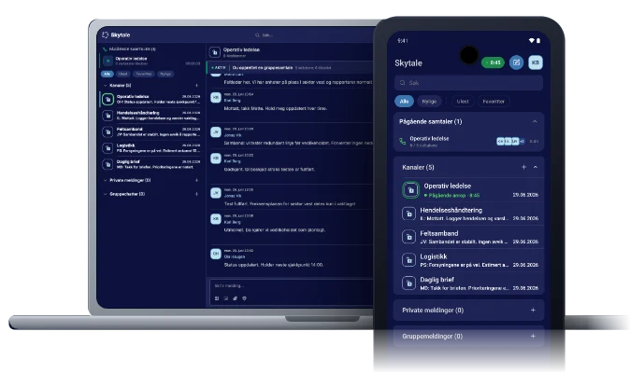The image size is (630, 373).
Task: Tap participant avatars of ongoing phone call
Action: [x=510, y=142]
